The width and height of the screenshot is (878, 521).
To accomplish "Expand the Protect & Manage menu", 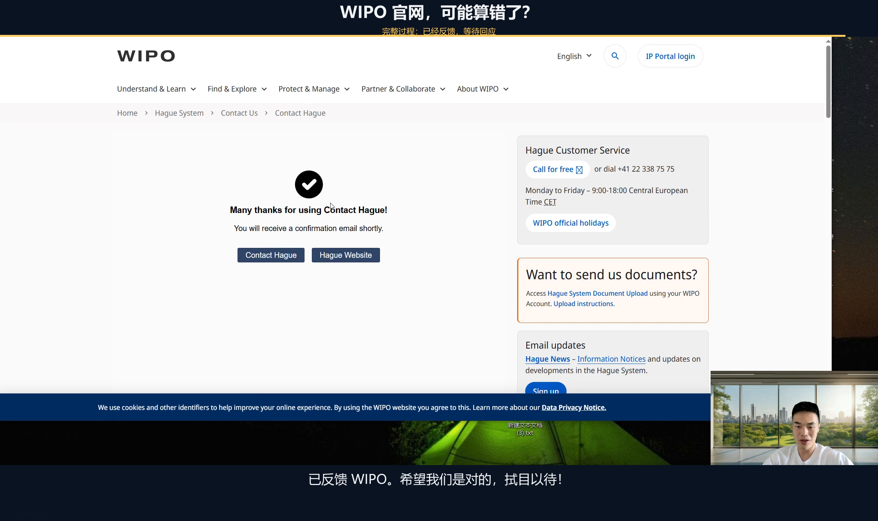I will click(x=314, y=89).
